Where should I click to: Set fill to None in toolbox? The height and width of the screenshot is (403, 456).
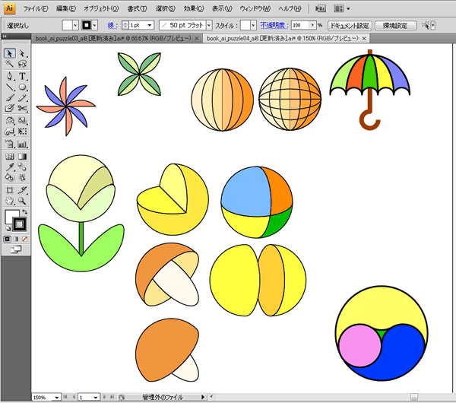click(25, 239)
